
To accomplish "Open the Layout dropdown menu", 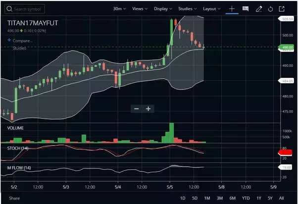I will (x=211, y=9).
